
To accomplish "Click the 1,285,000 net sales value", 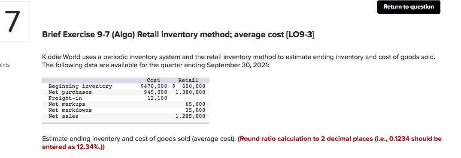I will (x=190, y=116).
